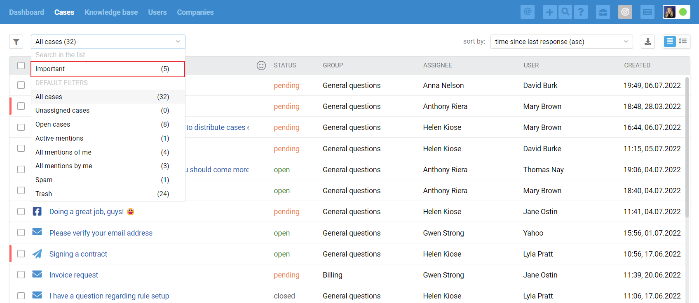
Task: Click the CREATED column header
Action: (637, 65)
